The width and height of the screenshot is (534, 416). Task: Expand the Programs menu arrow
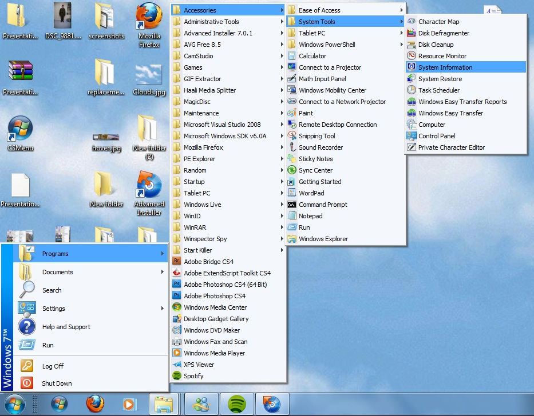tap(163, 253)
